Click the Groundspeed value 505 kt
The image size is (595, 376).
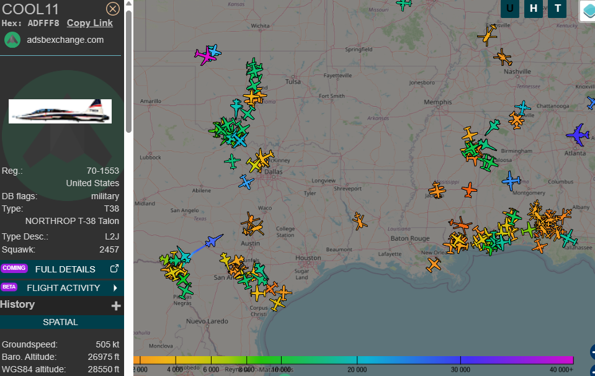pos(107,344)
